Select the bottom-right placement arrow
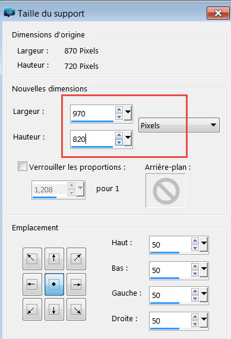 [77, 309]
